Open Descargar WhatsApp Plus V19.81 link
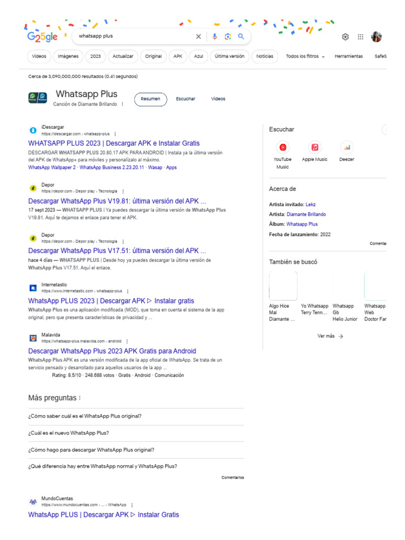 [x=117, y=201]
